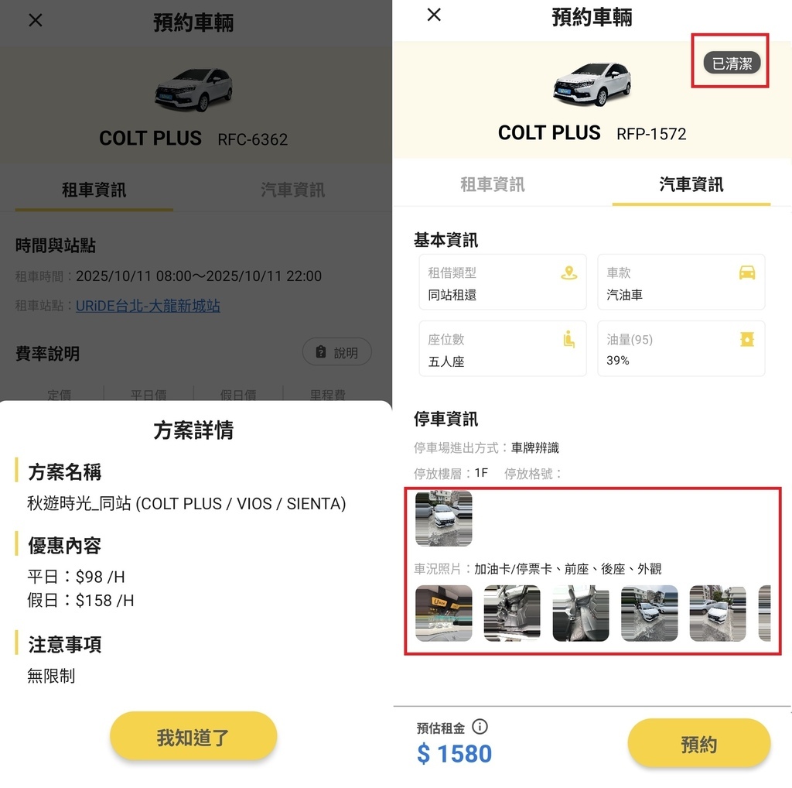The image size is (792, 788).
Task: Tap the info icon beside 預估租金
Action: pyautogui.click(x=480, y=727)
